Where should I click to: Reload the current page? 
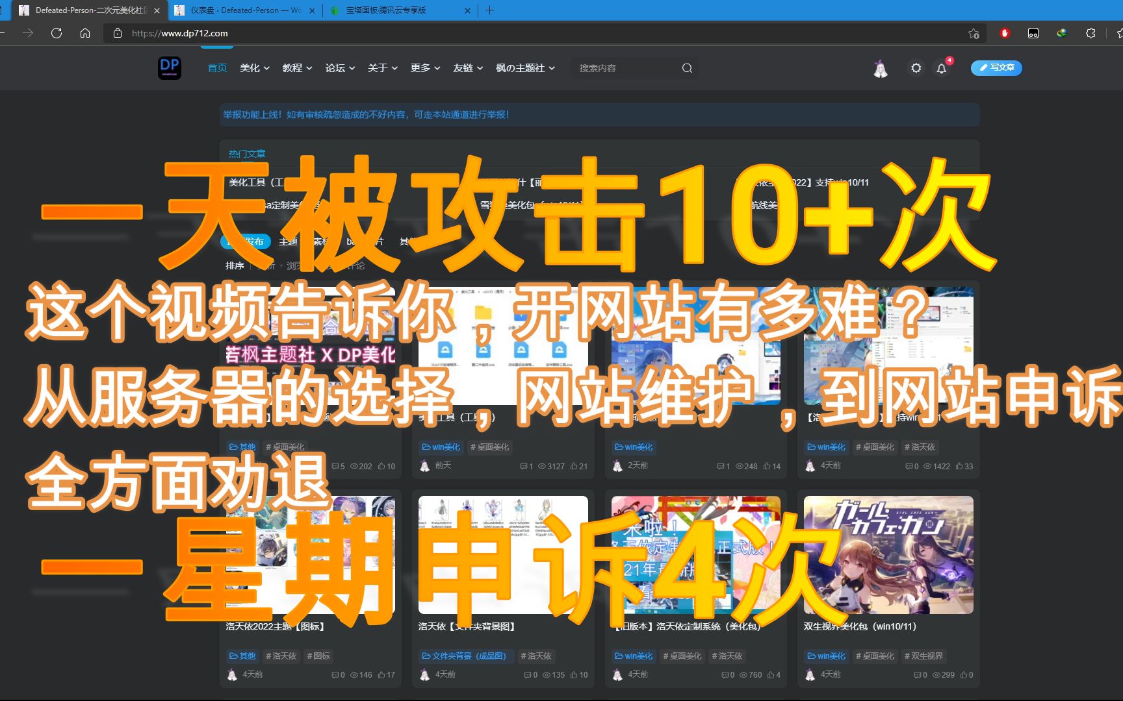[57, 33]
